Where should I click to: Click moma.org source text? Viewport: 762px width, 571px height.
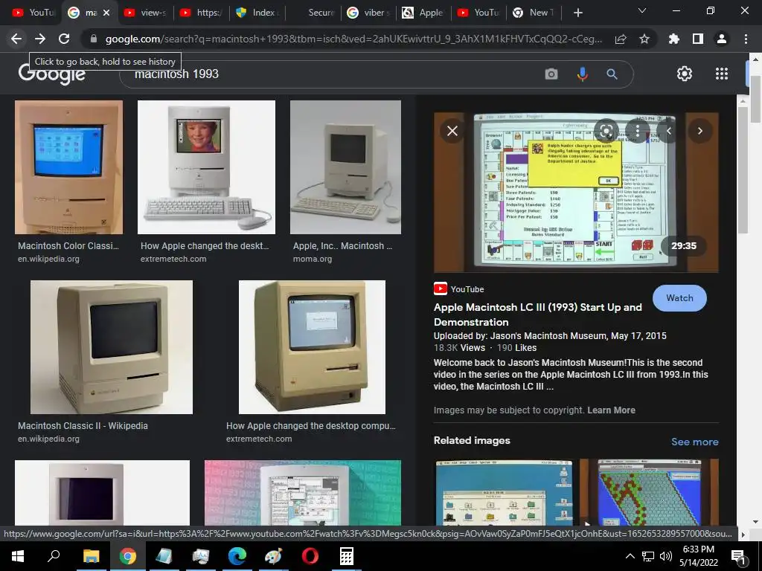(313, 259)
